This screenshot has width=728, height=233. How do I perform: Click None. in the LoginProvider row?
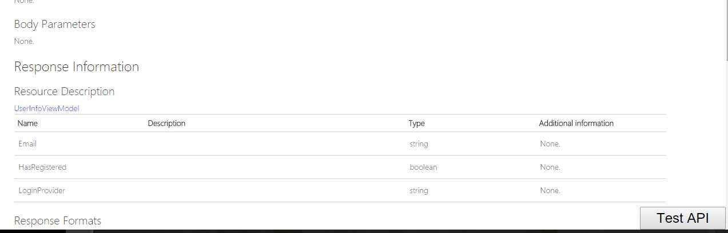[550, 190]
